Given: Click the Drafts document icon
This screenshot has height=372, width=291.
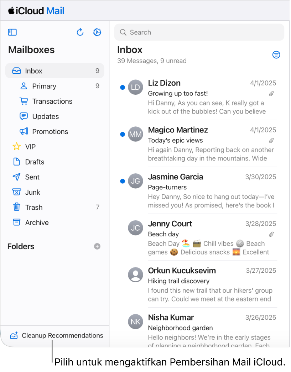Looking at the screenshot, I should (x=16, y=162).
